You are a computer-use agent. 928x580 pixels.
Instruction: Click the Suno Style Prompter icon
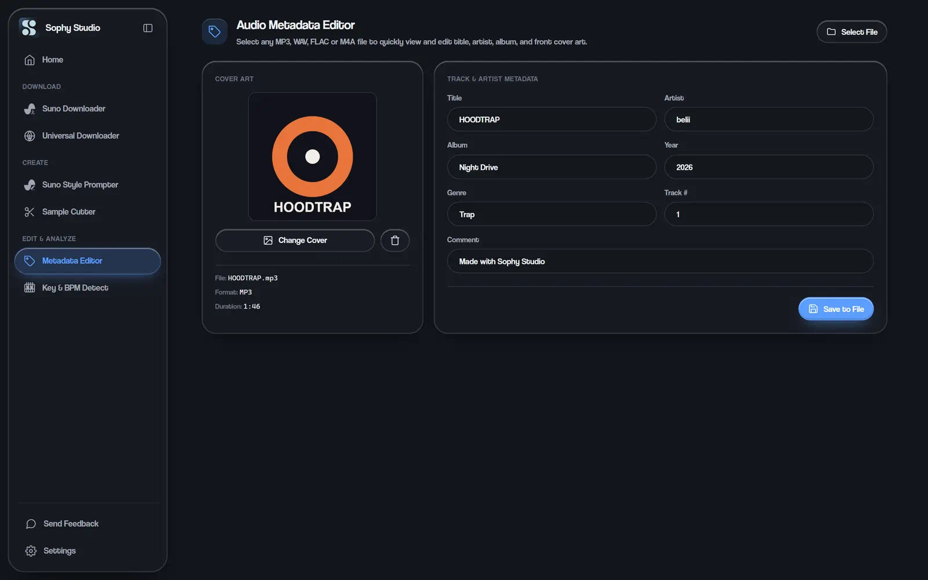coord(30,184)
